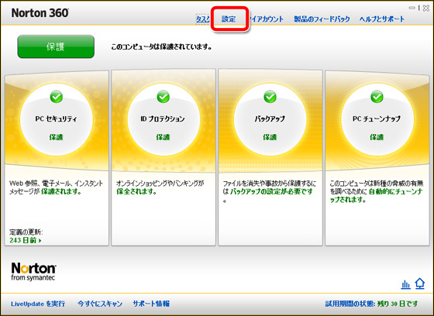The image size is (434, 316).
Task: Open the bar chart performance icon
Action: coord(406,284)
